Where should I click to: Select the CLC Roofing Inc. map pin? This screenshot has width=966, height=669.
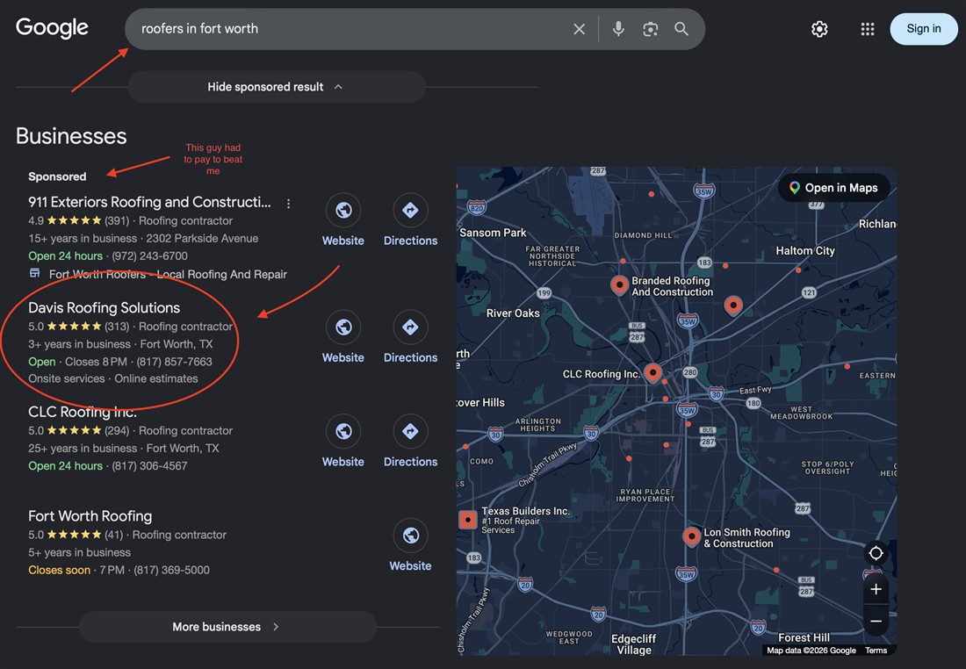[x=652, y=373]
